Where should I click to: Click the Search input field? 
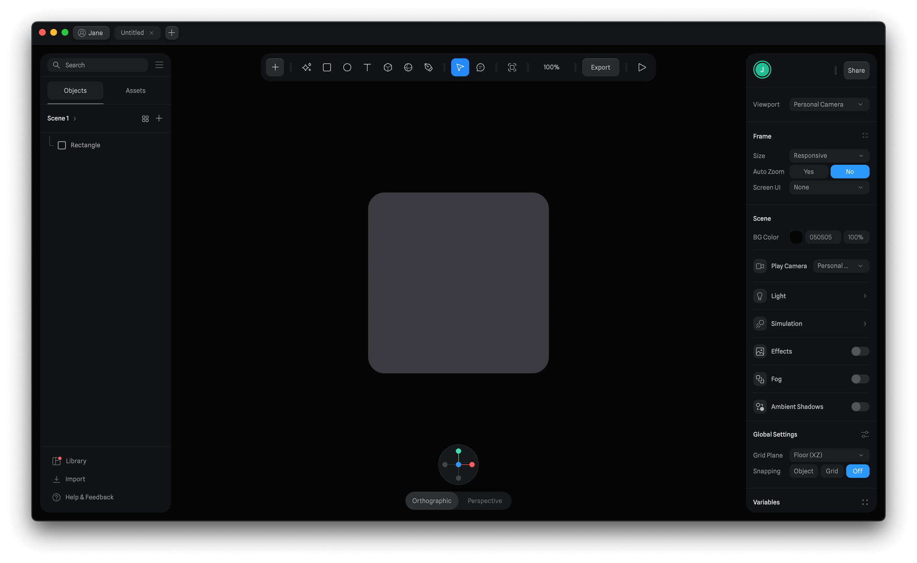click(x=103, y=65)
